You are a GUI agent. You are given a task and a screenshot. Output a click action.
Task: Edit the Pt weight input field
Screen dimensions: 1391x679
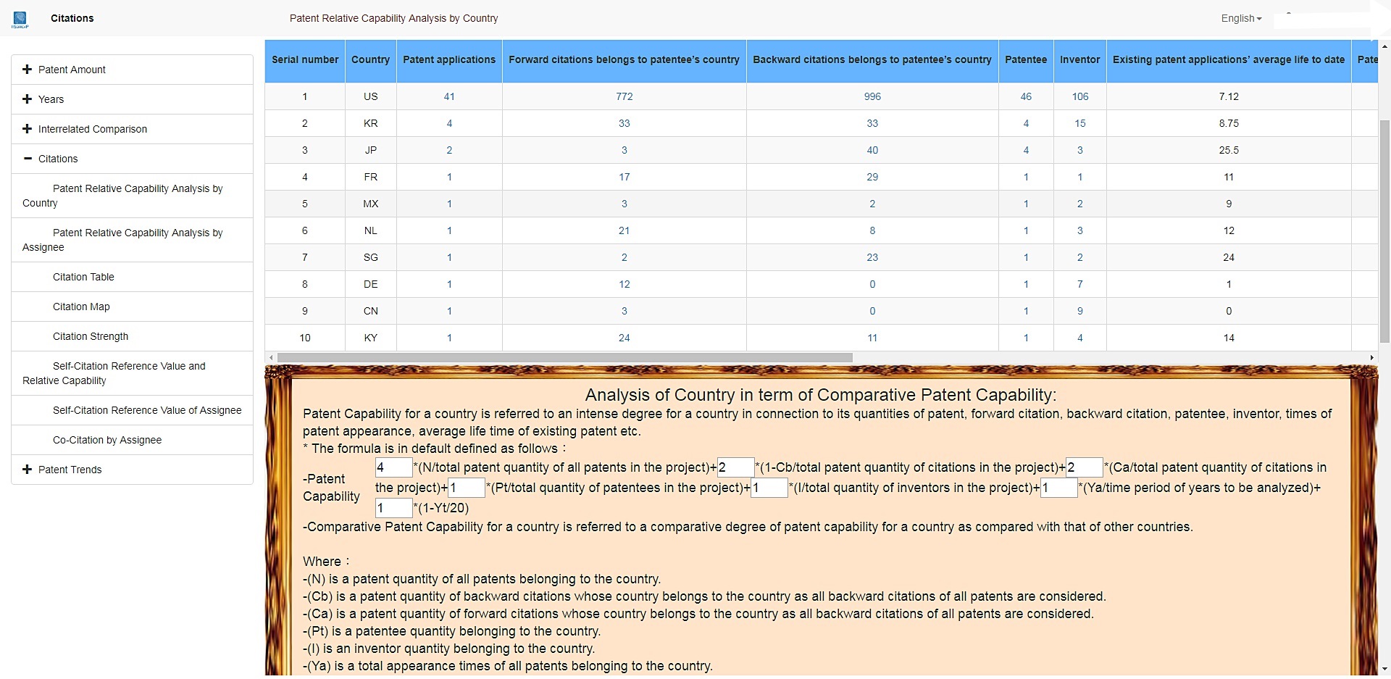(467, 488)
